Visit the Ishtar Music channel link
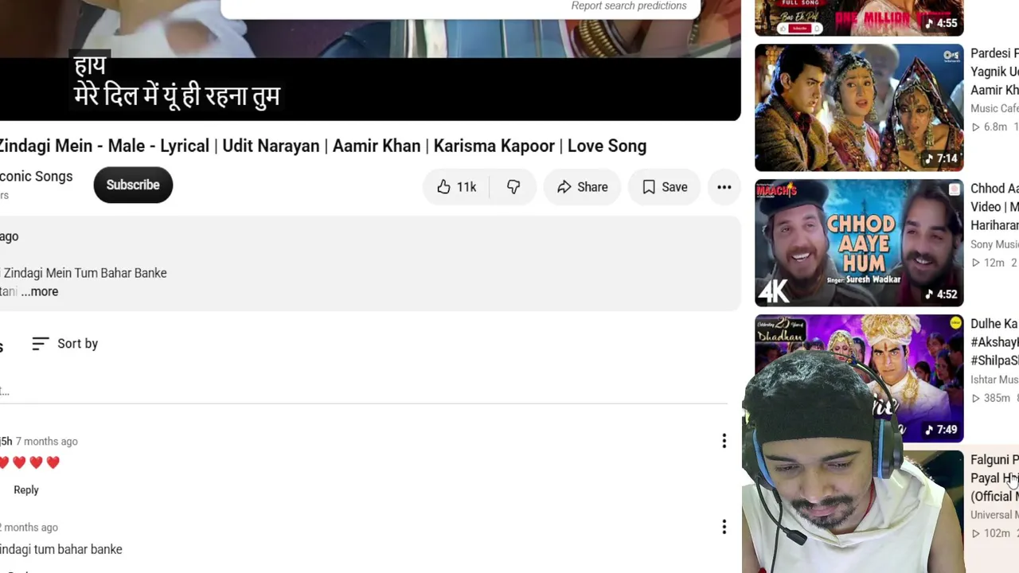This screenshot has height=573, width=1019. click(994, 380)
